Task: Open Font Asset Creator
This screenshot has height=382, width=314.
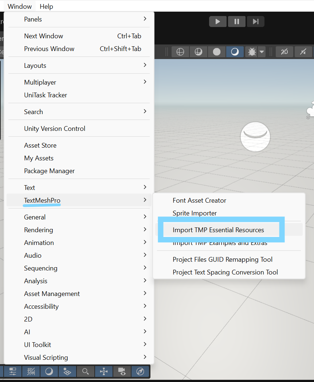Action: pyautogui.click(x=229, y=200)
